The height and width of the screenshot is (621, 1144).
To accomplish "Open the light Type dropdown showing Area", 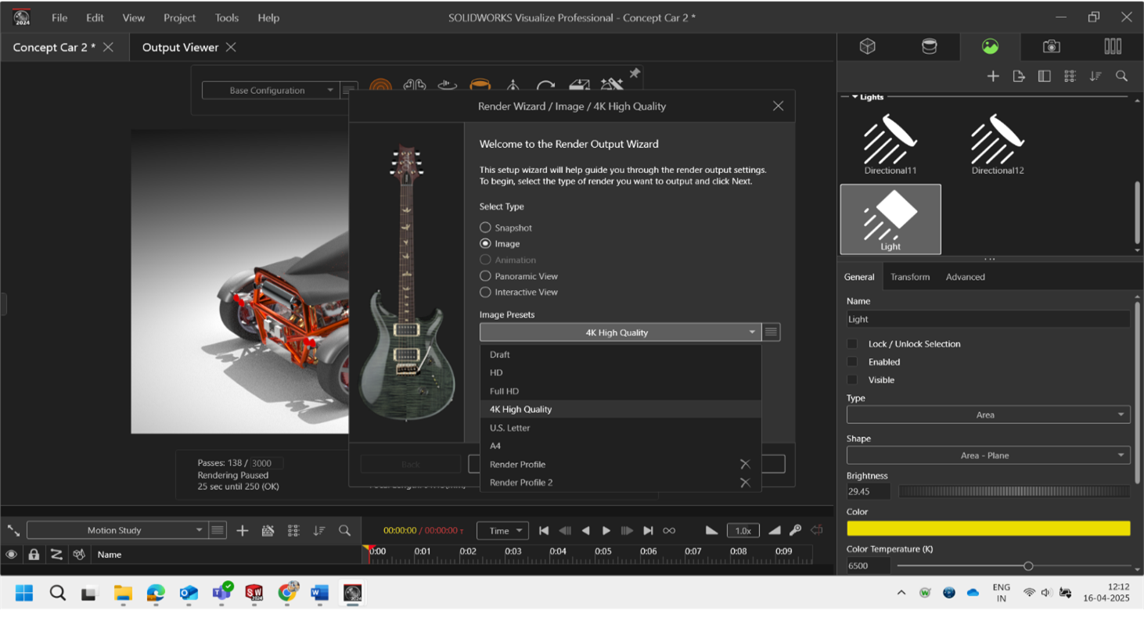I will pos(988,415).
